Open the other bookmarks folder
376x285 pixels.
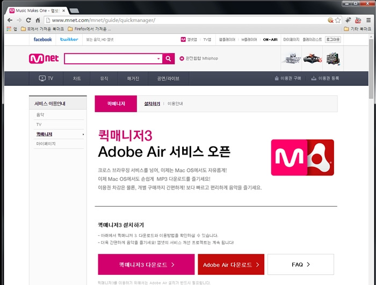pos(357,29)
